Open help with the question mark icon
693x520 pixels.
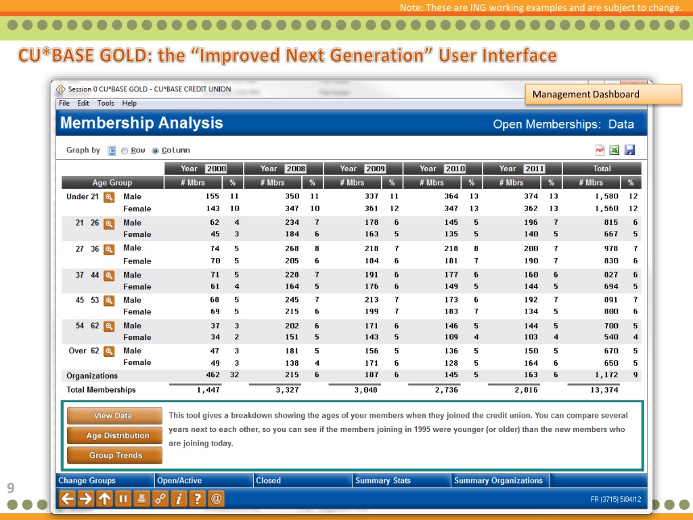pos(197,499)
